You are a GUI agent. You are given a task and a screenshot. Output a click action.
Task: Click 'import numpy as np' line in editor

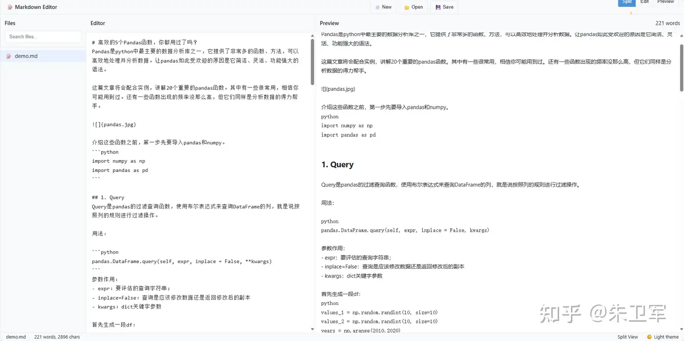click(118, 161)
